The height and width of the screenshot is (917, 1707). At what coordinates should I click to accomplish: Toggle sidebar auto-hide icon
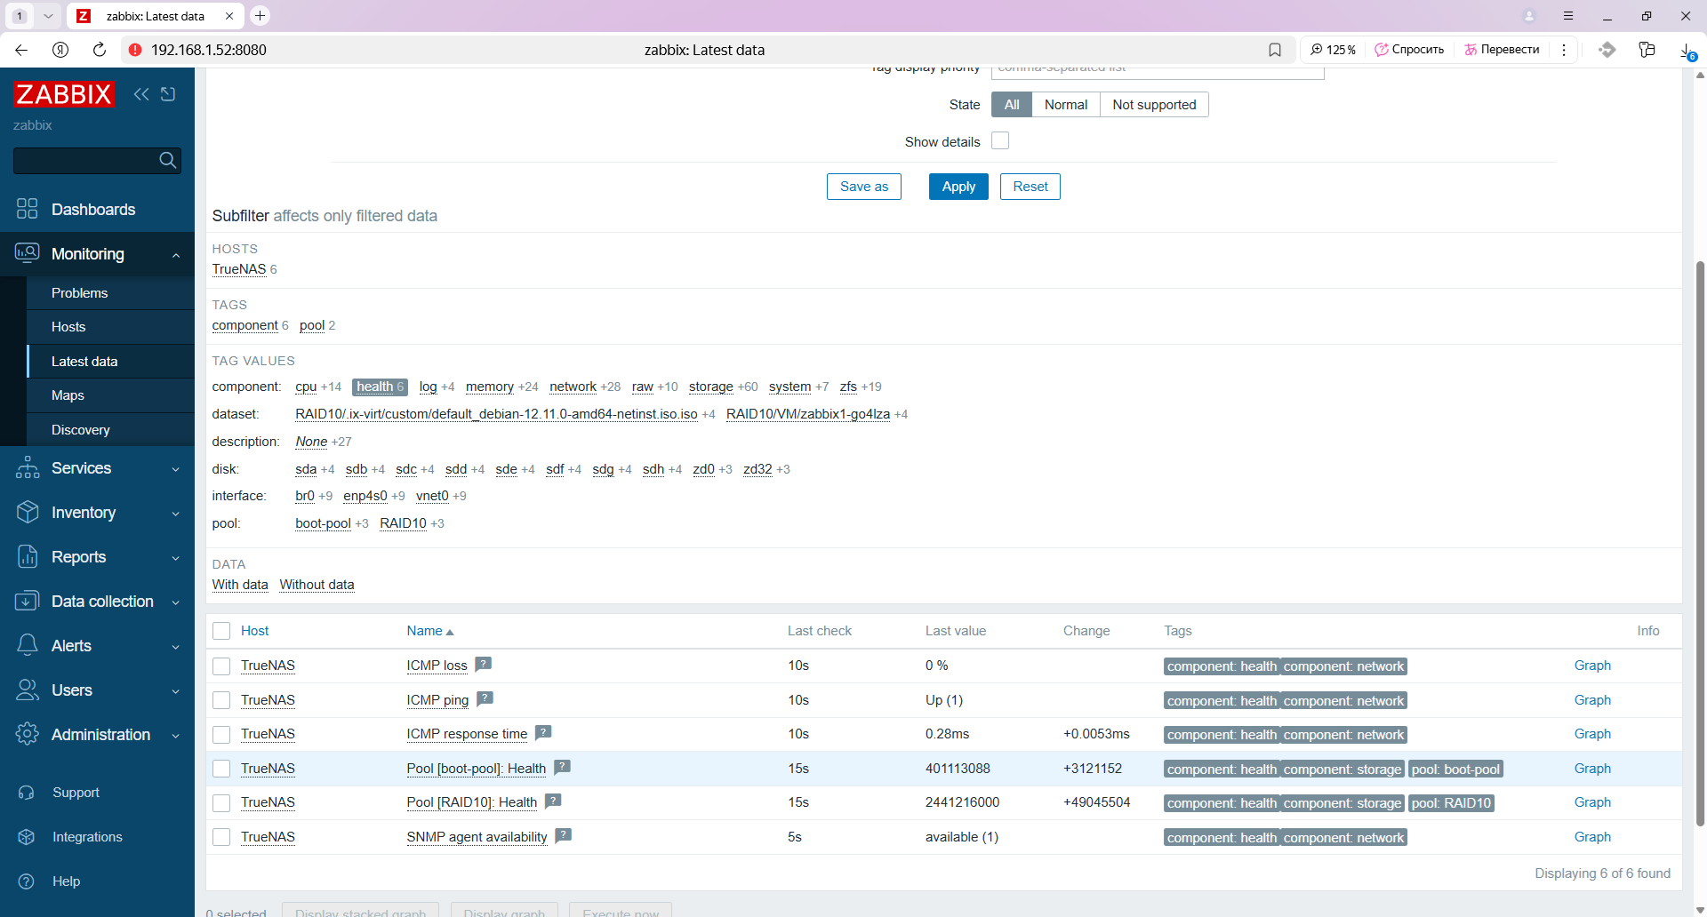pyautogui.click(x=168, y=94)
